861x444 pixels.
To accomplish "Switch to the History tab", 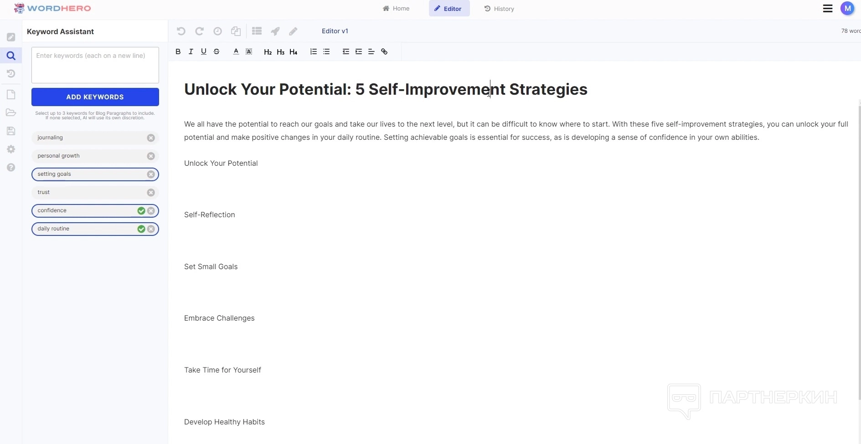I will click(x=499, y=9).
